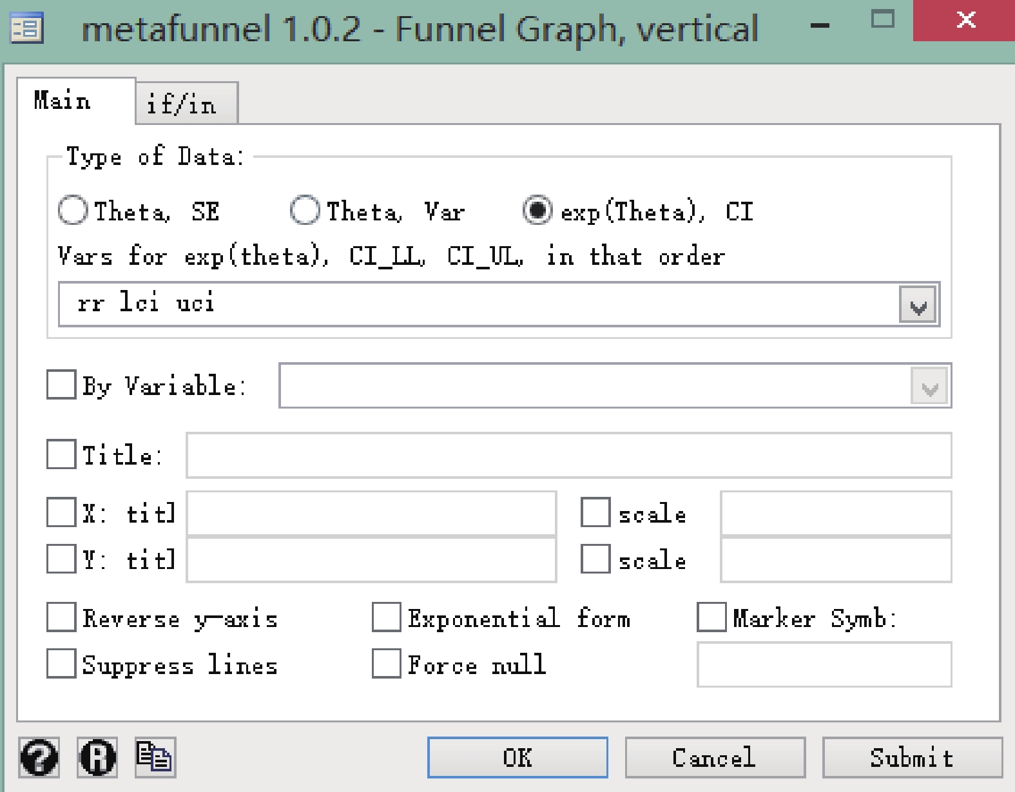Viewport: 1015px width, 792px height.
Task: Click the dialog system menu icon in title bar
Action: point(27,28)
